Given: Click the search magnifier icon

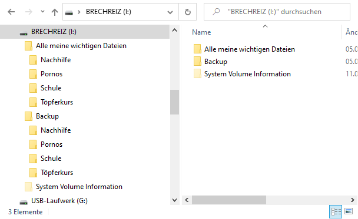Looking at the screenshot, I should click(216, 12).
